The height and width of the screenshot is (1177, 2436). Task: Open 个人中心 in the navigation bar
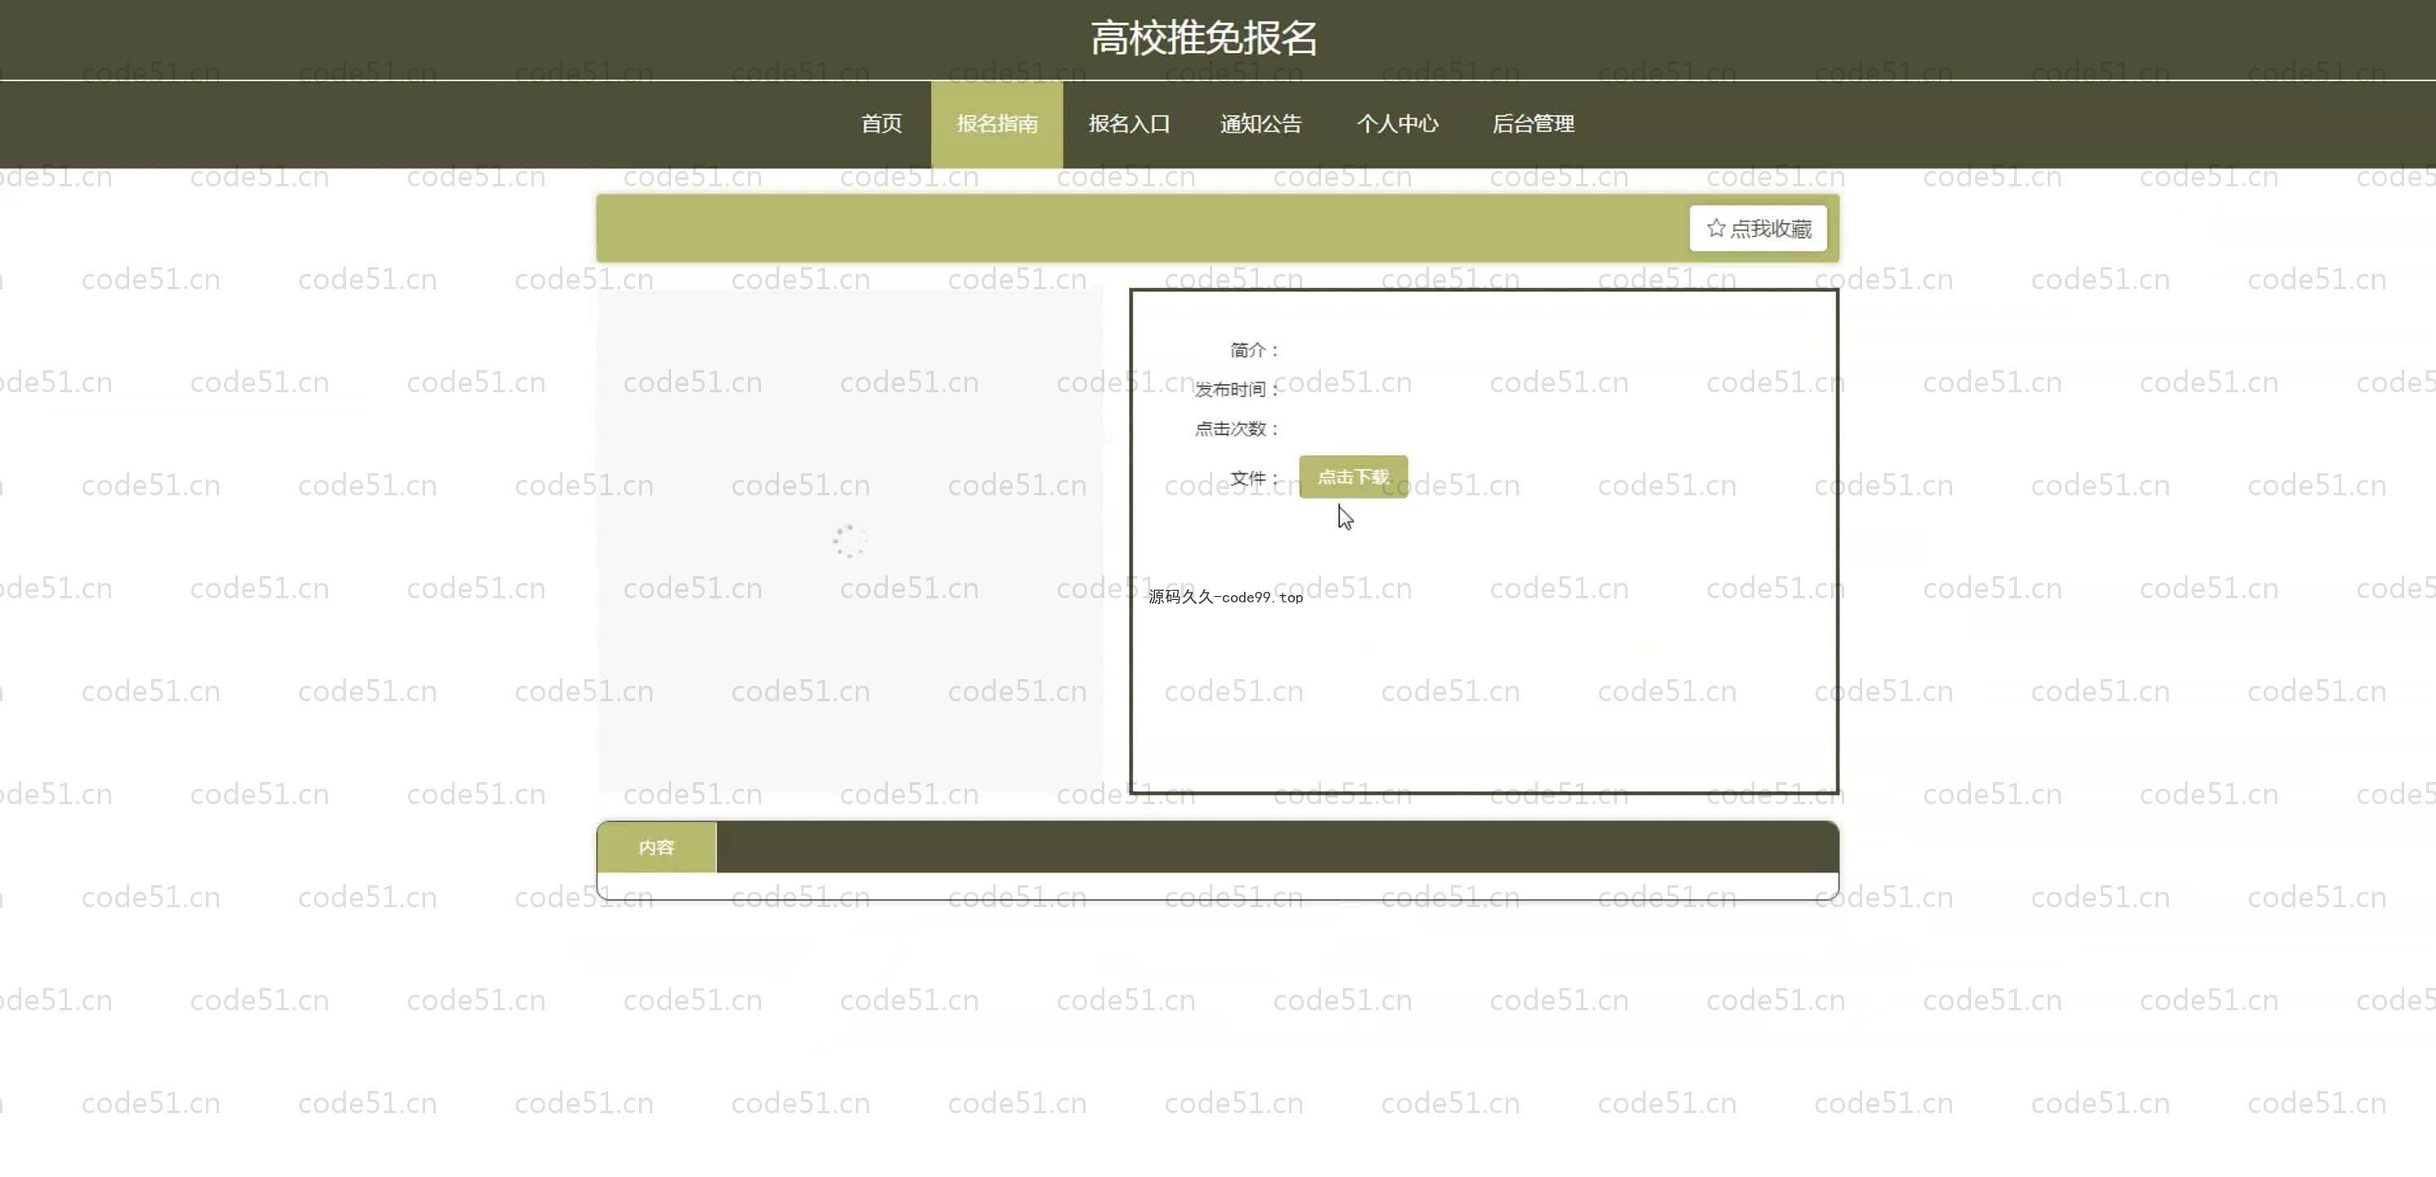[1397, 124]
